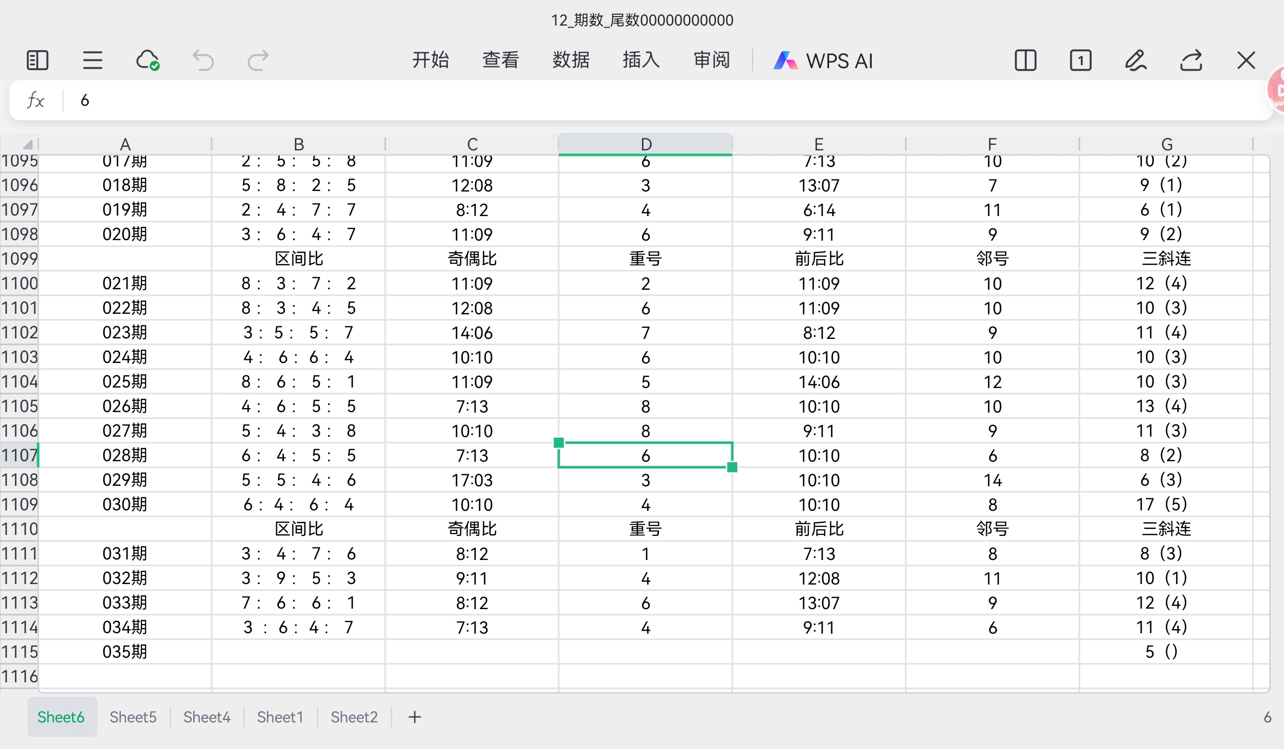The image size is (1284, 749).
Task: Add a new sheet with the plus button
Action: point(414,716)
